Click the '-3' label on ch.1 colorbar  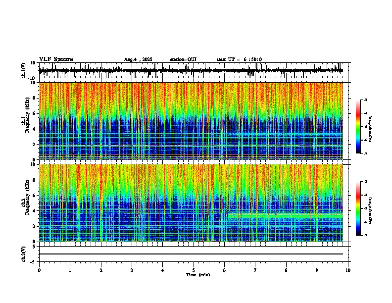(365, 100)
